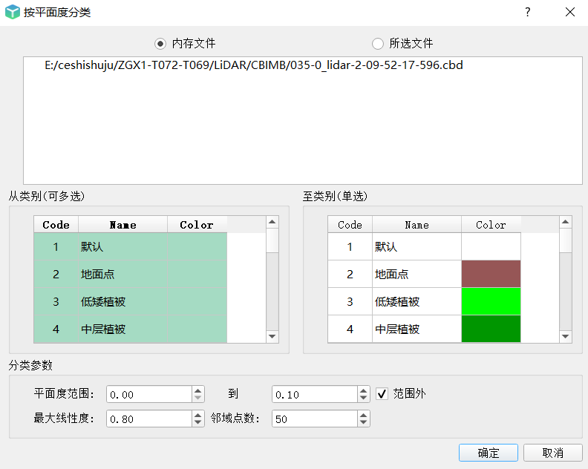Click the bright green 低矮植被 color swatch

491,301
